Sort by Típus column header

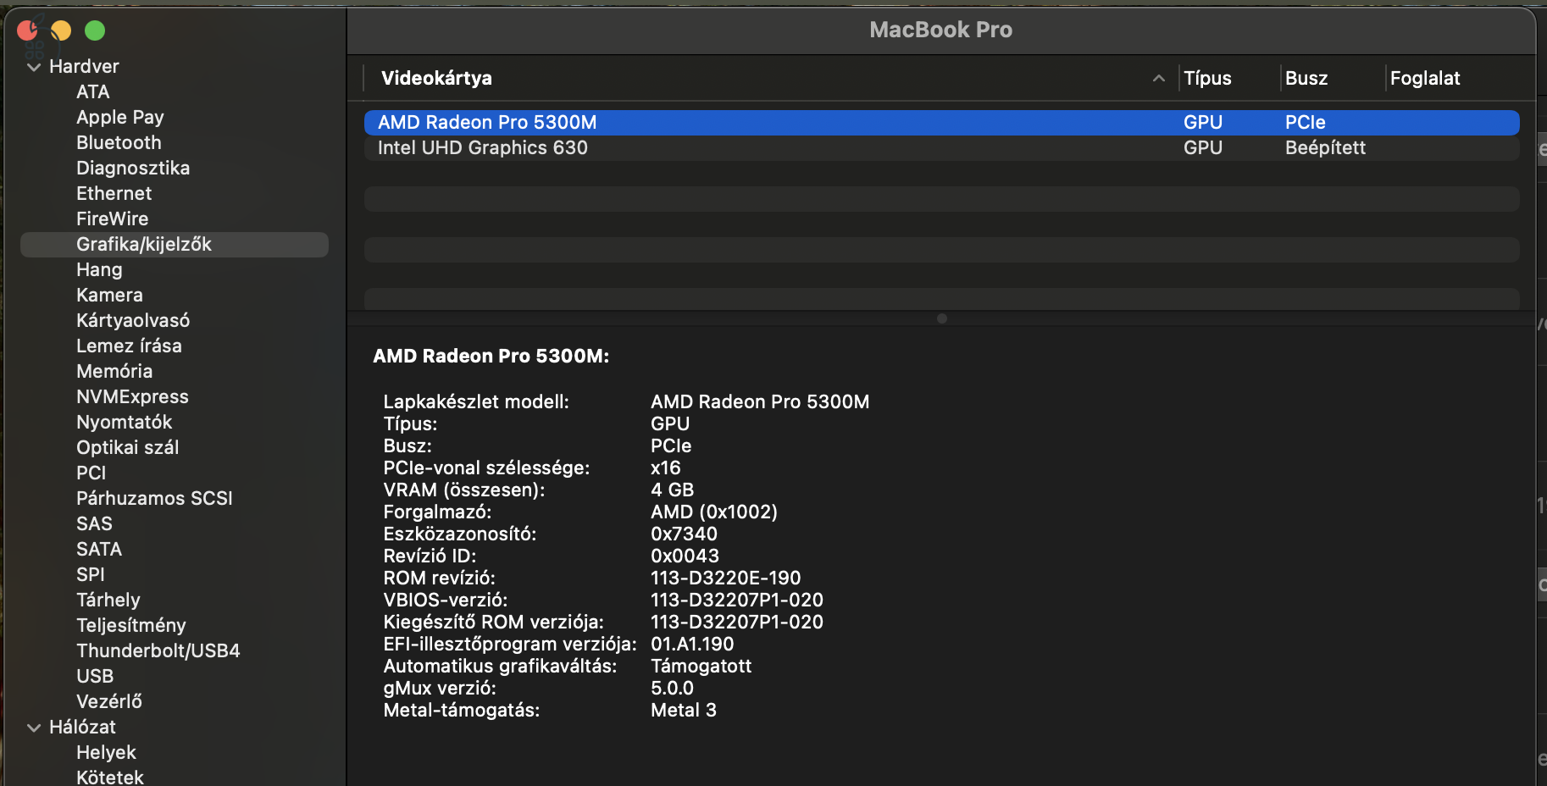pos(1207,78)
